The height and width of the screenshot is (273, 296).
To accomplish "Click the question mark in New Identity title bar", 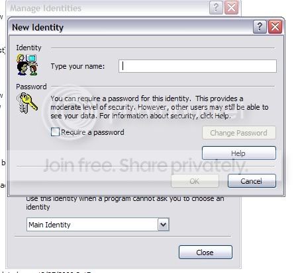I will [260, 27].
